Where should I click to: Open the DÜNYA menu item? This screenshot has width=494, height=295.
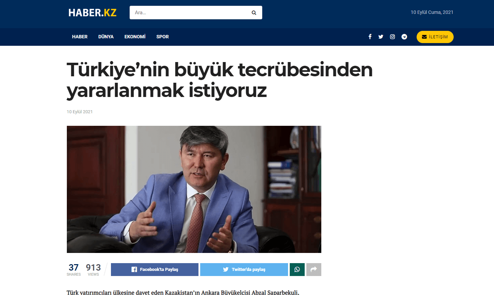[x=106, y=37]
